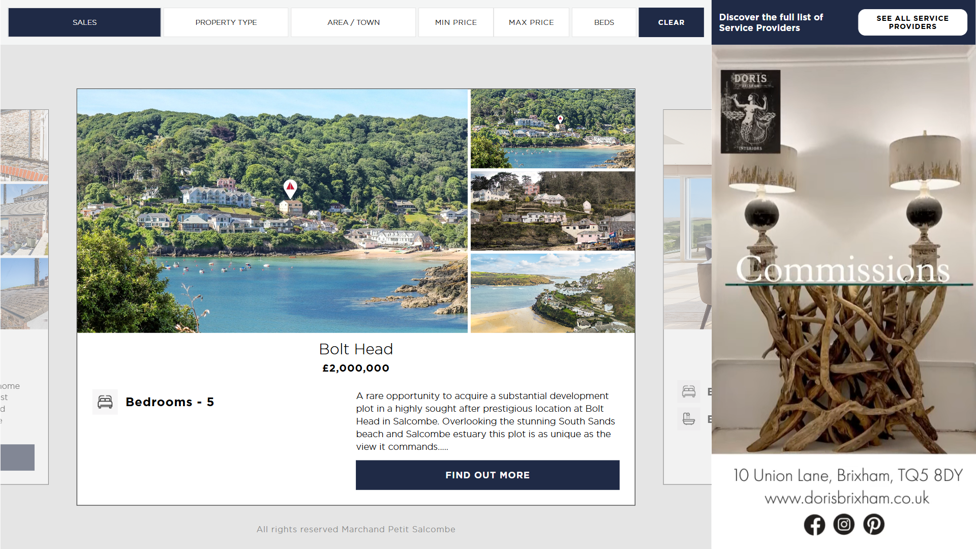Open the Instagram icon link

(x=844, y=525)
